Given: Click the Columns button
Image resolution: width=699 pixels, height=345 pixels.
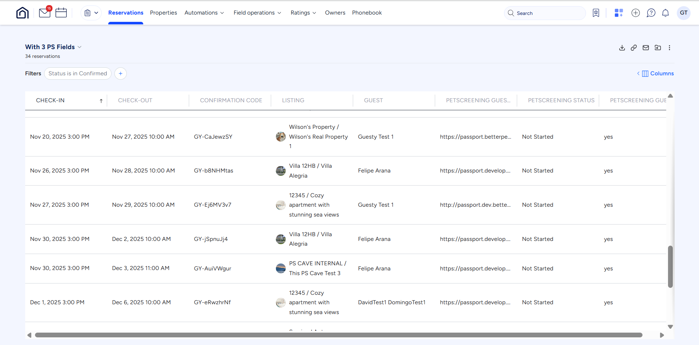Looking at the screenshot, I should pos(658,74).
